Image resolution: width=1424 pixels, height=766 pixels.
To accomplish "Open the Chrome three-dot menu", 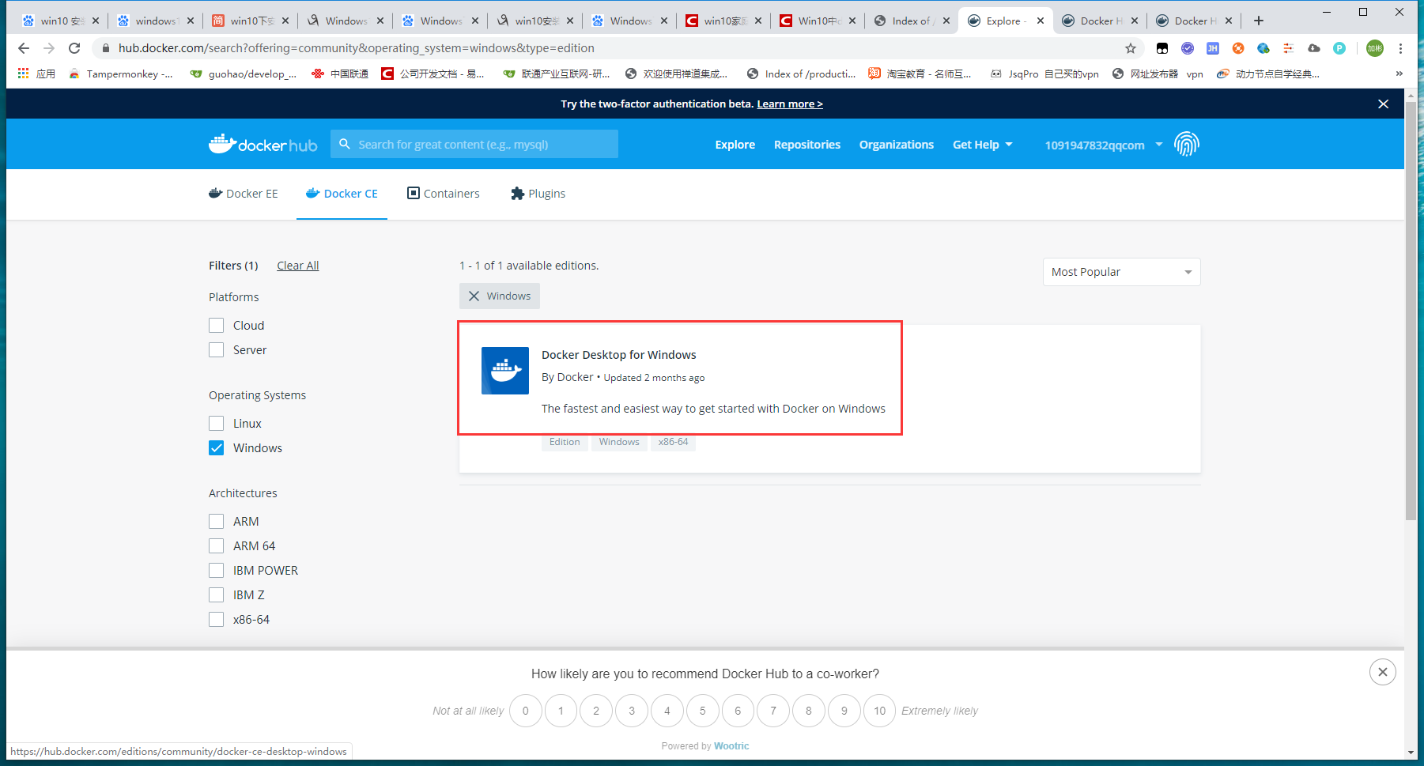I will coord(1400,48).
